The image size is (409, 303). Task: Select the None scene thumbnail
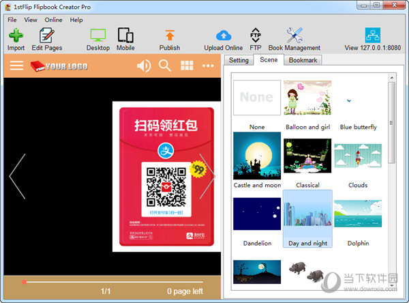(x=257, y=98)
